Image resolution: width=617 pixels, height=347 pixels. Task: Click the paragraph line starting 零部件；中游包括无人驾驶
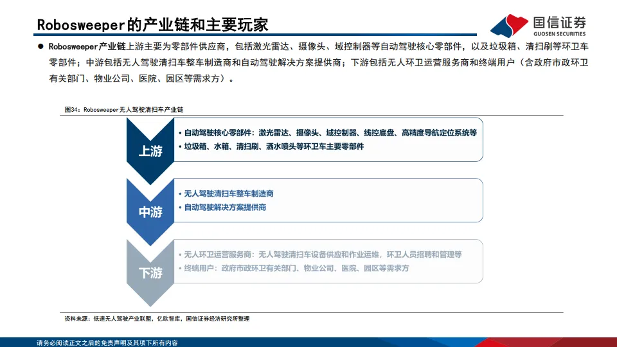tap(318, 62)
